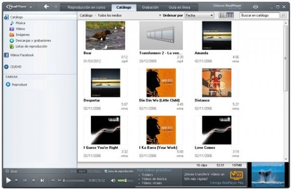Viewport: 291px width, 189px height.
Task: Select the I Guess You're Right thumbnail
Action: coord(105,130)
